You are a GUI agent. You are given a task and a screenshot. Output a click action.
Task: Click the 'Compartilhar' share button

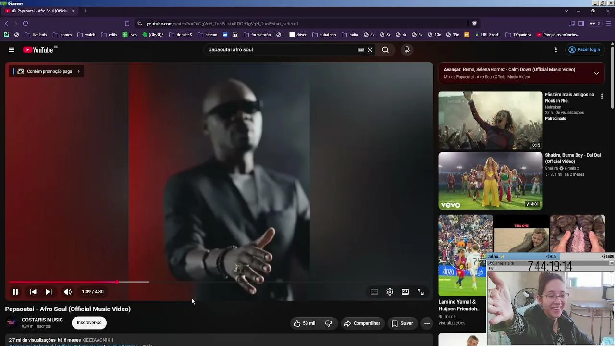(x=362, y=323)
